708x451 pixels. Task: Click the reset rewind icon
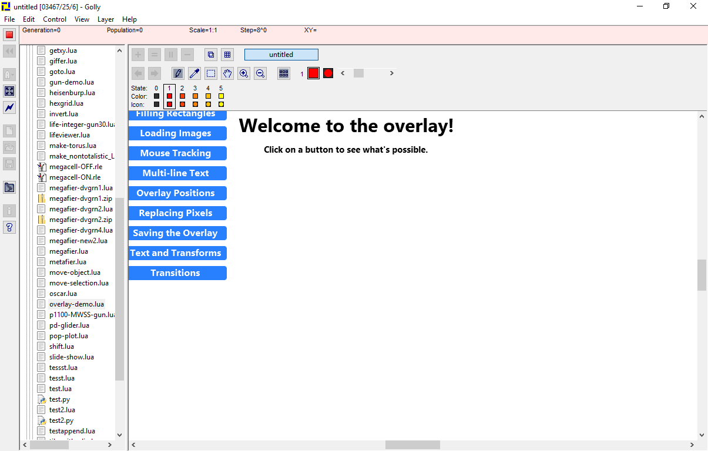(9, 51)
